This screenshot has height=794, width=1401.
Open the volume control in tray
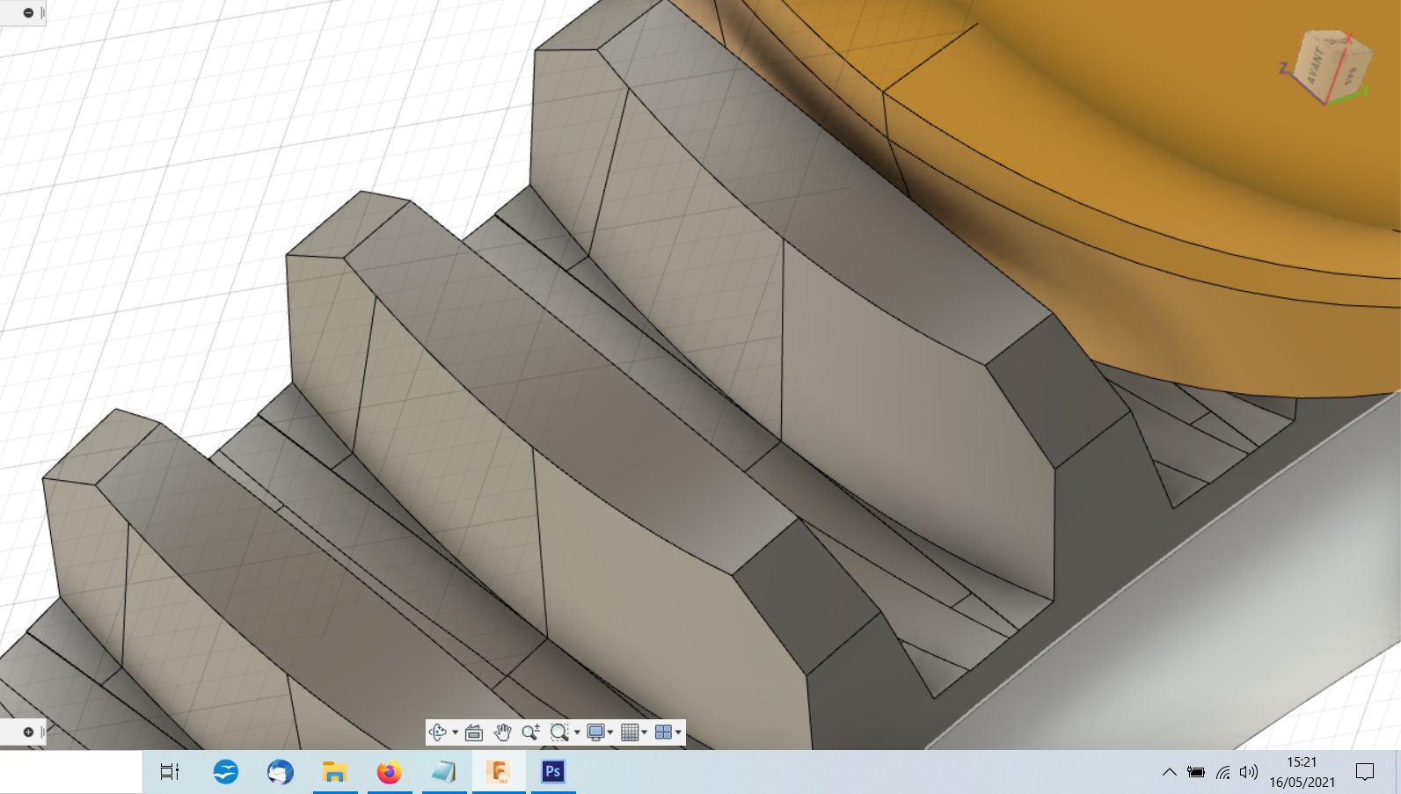pyautogui.click(x=1249, y=772)
